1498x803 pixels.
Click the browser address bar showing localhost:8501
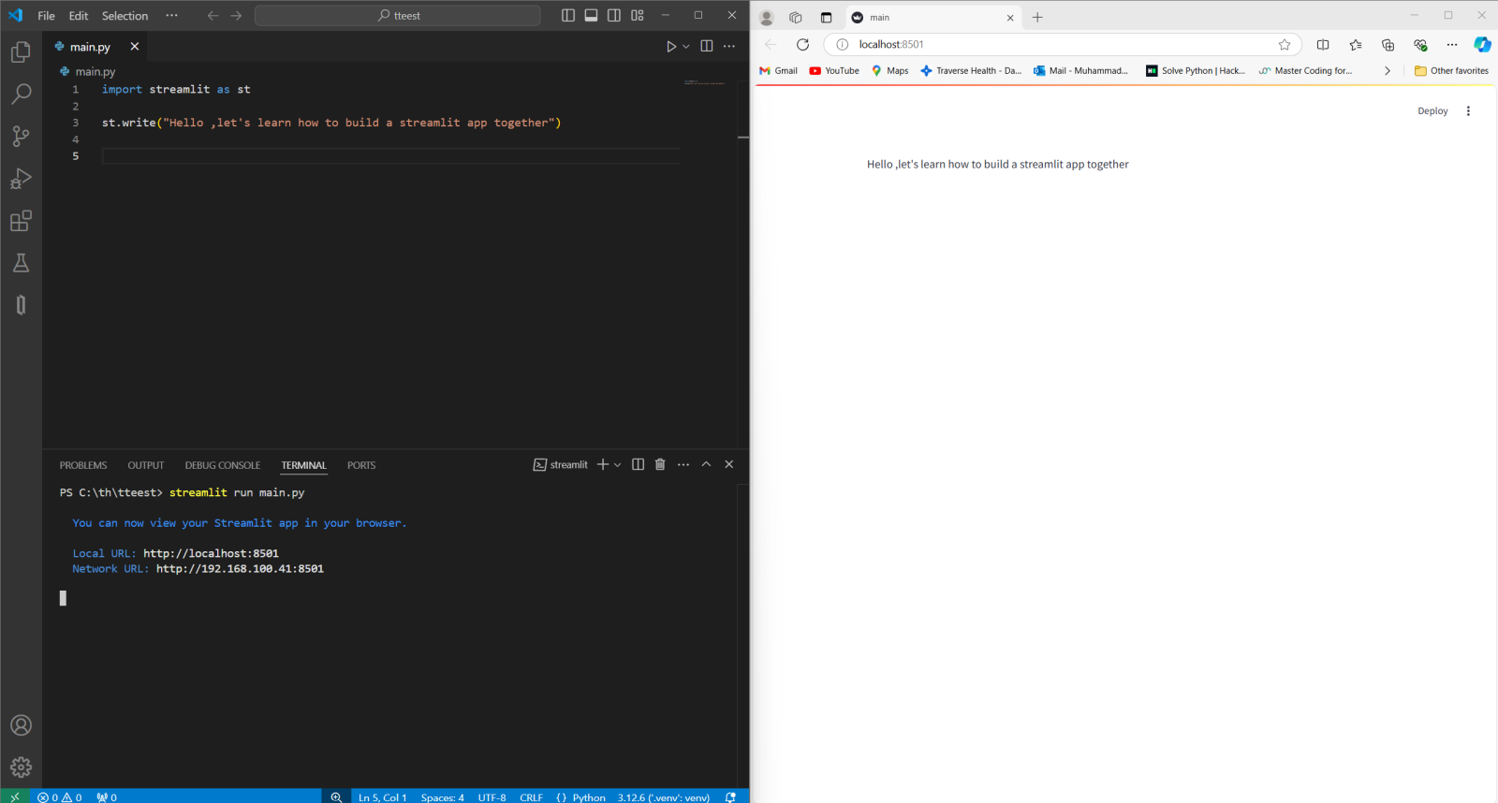point(1058,45)
